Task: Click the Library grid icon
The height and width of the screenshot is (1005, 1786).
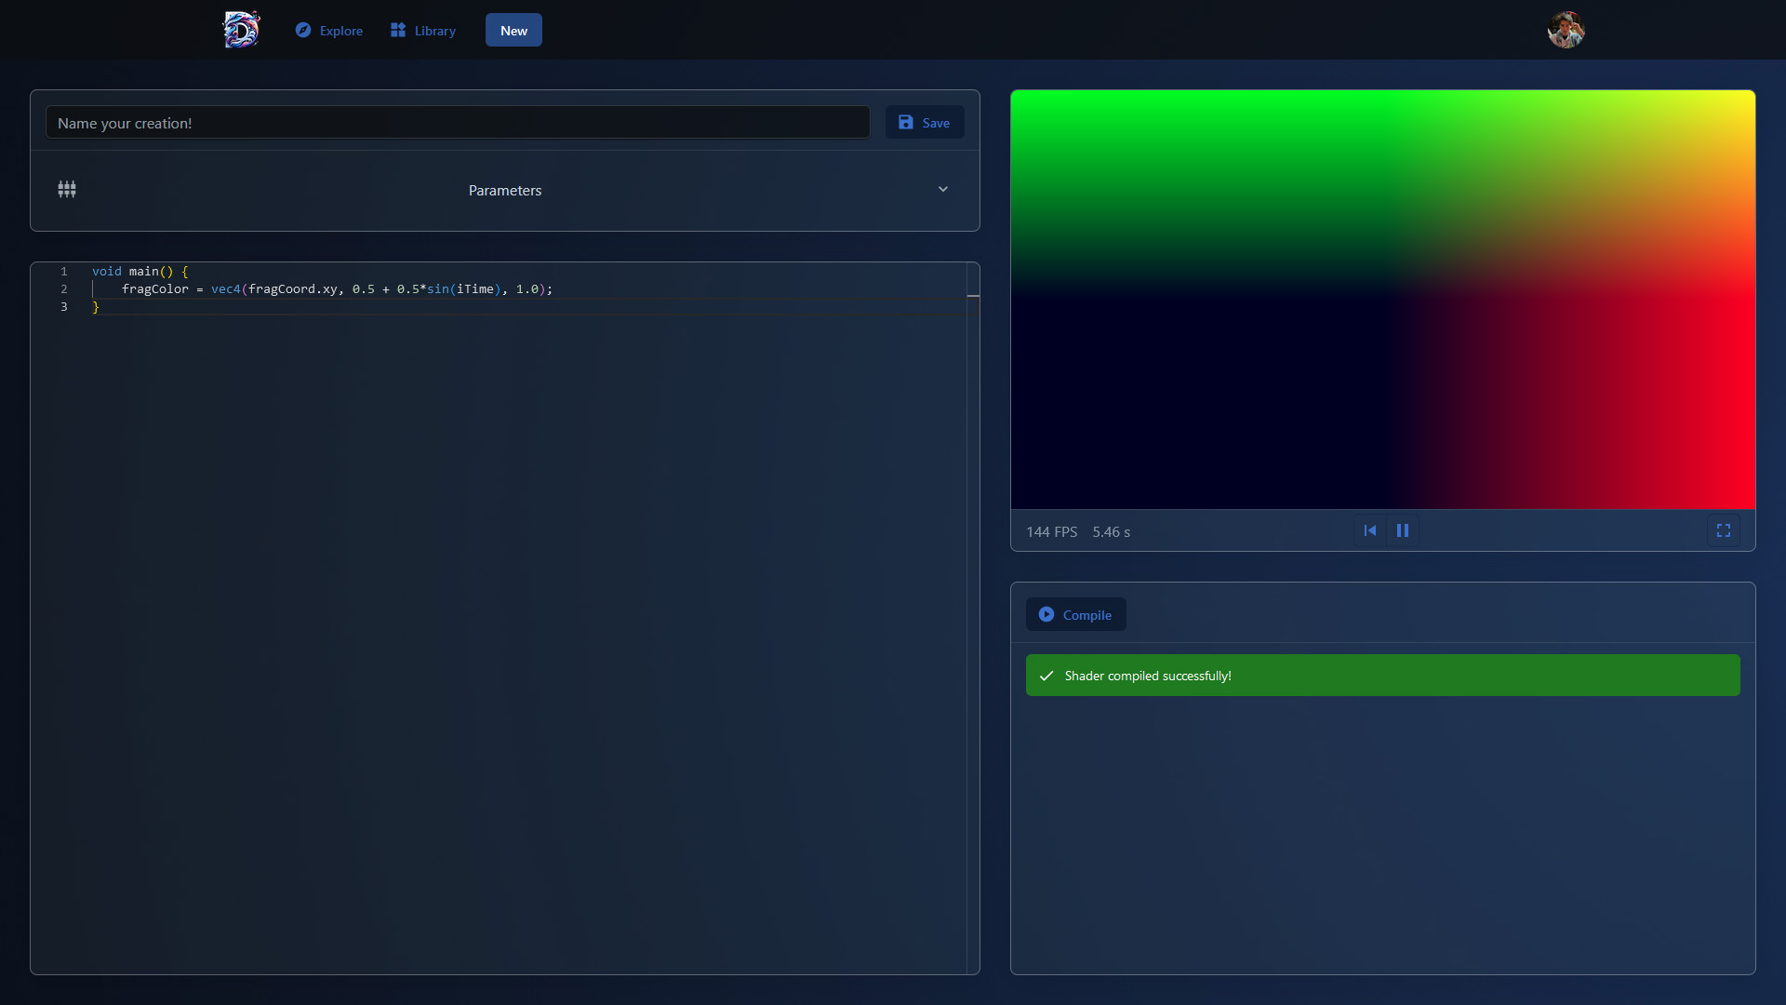Action: coord(397,29)
